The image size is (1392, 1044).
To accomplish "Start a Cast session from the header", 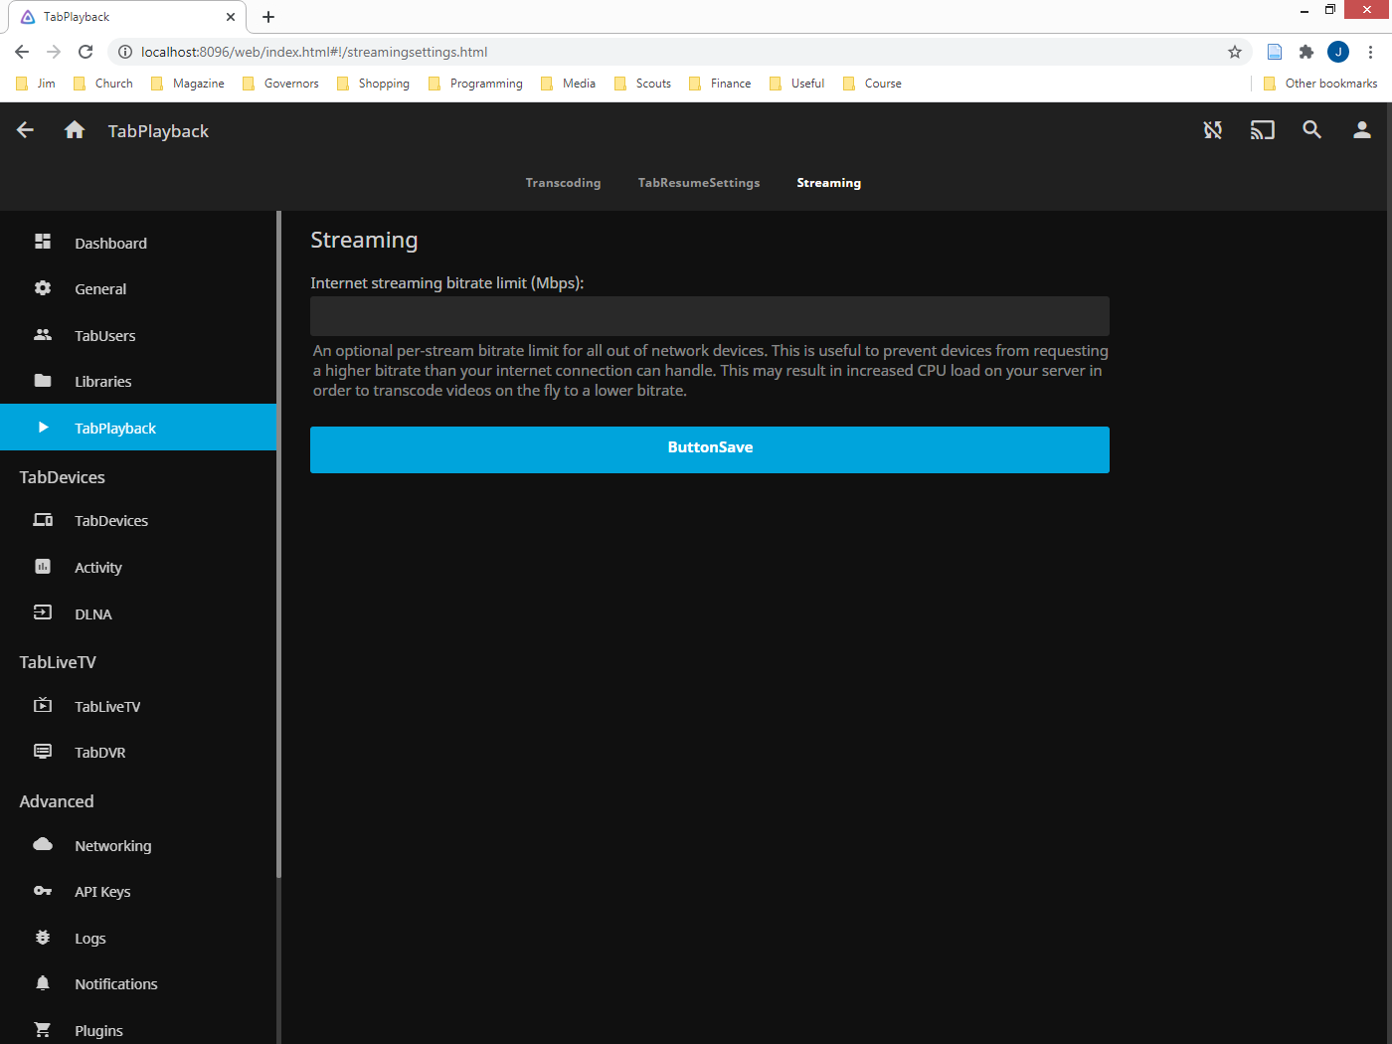I will point(1263,129).
